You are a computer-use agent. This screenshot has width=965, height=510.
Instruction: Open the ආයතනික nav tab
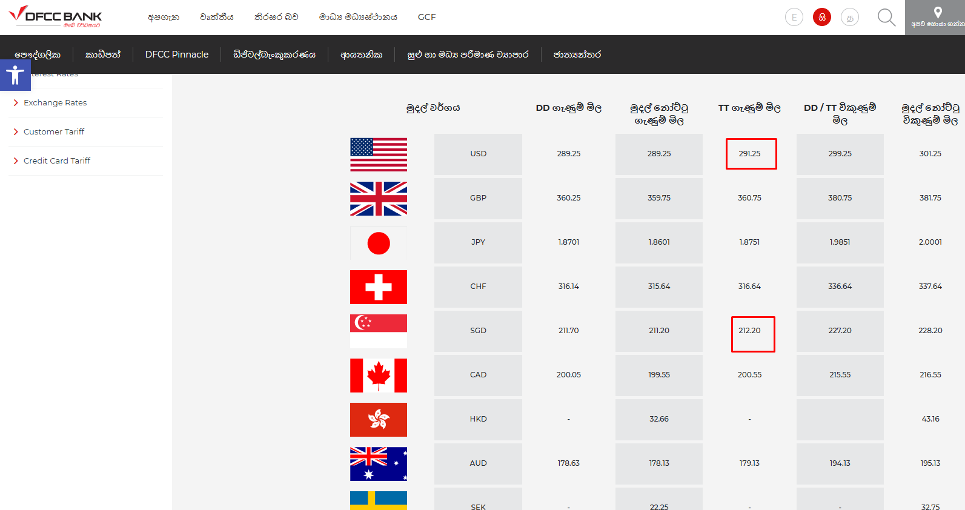[x=362, y=55]
